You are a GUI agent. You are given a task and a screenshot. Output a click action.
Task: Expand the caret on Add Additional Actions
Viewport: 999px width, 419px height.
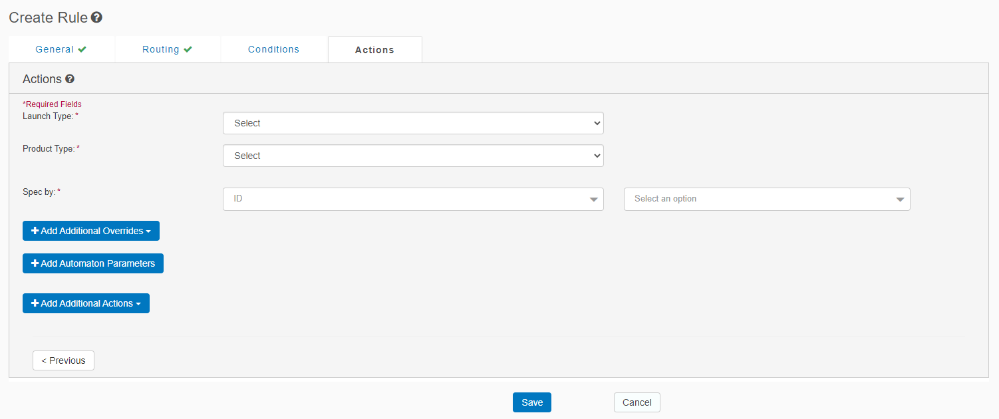138,304
